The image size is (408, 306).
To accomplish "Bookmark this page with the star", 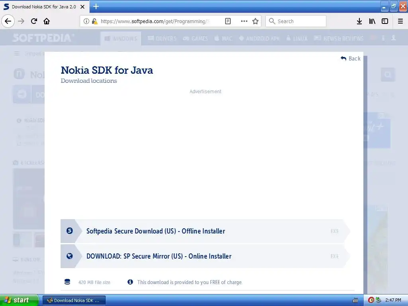I will (x=255, y=21).
